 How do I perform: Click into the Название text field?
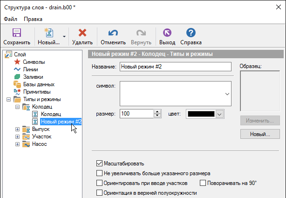pos(175,67)
